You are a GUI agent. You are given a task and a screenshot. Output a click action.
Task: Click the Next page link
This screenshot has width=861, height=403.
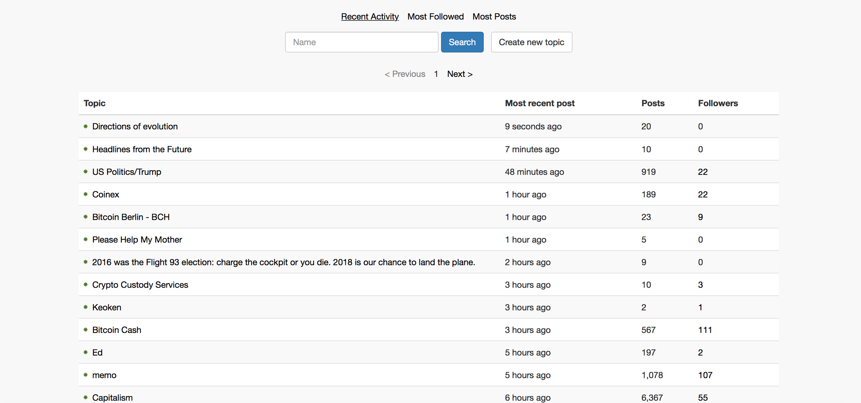pyautogui.click(x=460, y=73)
